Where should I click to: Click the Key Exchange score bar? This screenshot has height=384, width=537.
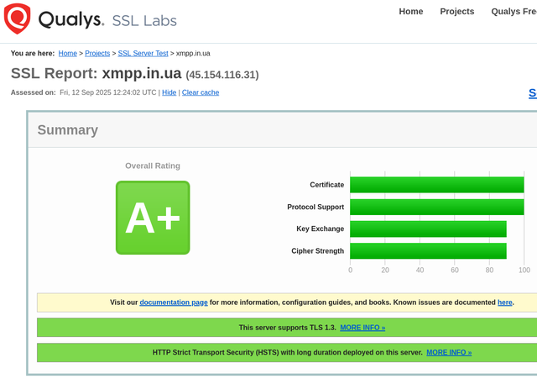pyautogui.click(x=428, y=229)
